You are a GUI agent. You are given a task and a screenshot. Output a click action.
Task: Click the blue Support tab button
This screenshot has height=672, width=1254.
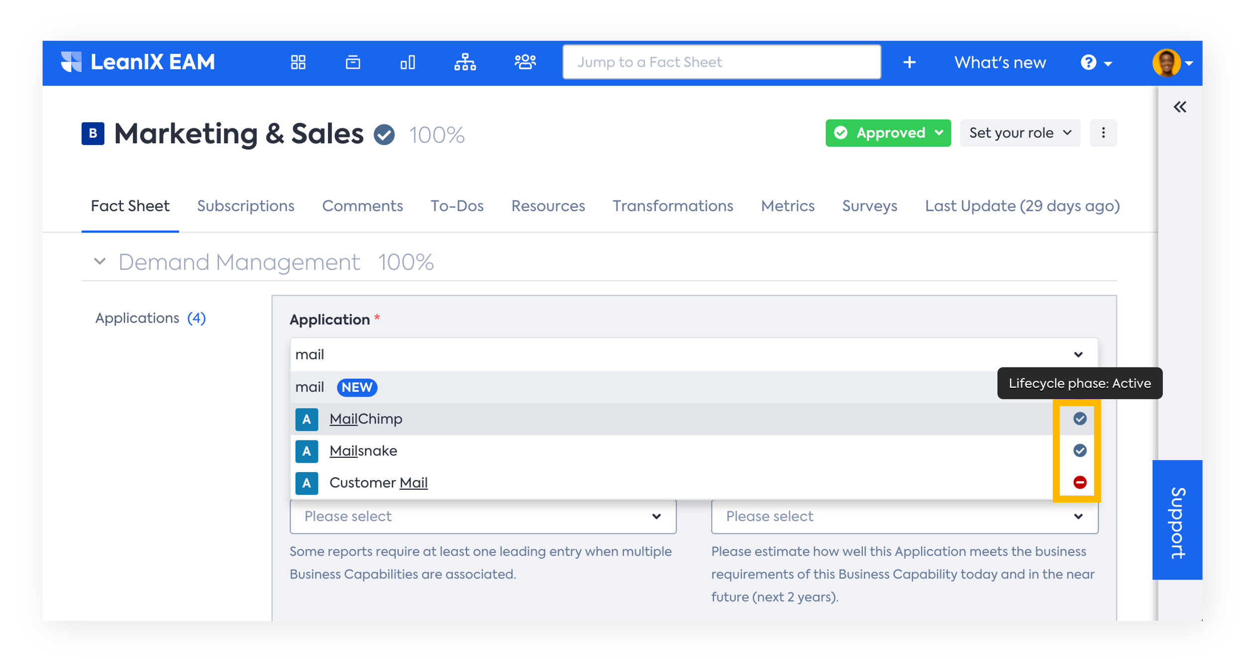1177,520
